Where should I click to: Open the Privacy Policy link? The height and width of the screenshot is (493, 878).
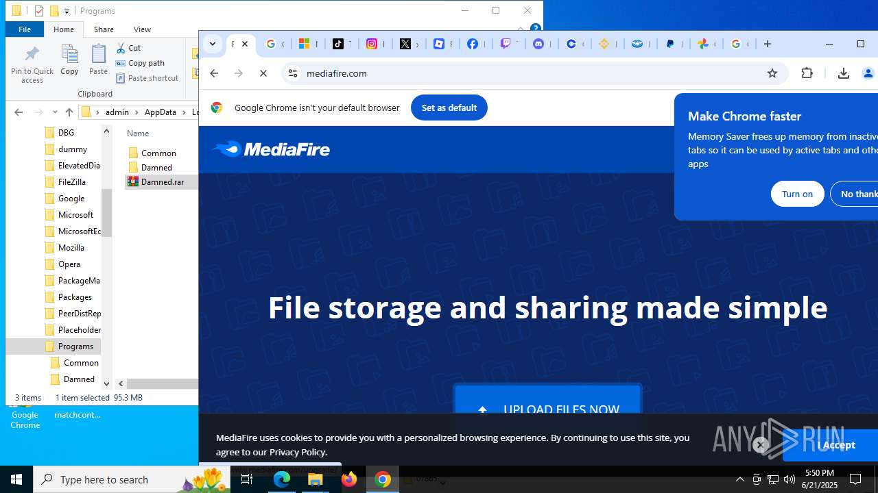point(298,452)
